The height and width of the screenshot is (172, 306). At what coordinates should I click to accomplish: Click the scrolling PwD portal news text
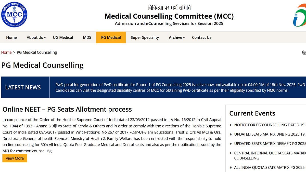click(178, 87)
